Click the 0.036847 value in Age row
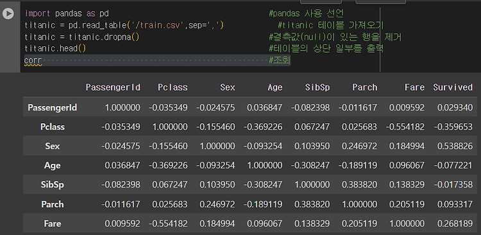 [122, 165]
